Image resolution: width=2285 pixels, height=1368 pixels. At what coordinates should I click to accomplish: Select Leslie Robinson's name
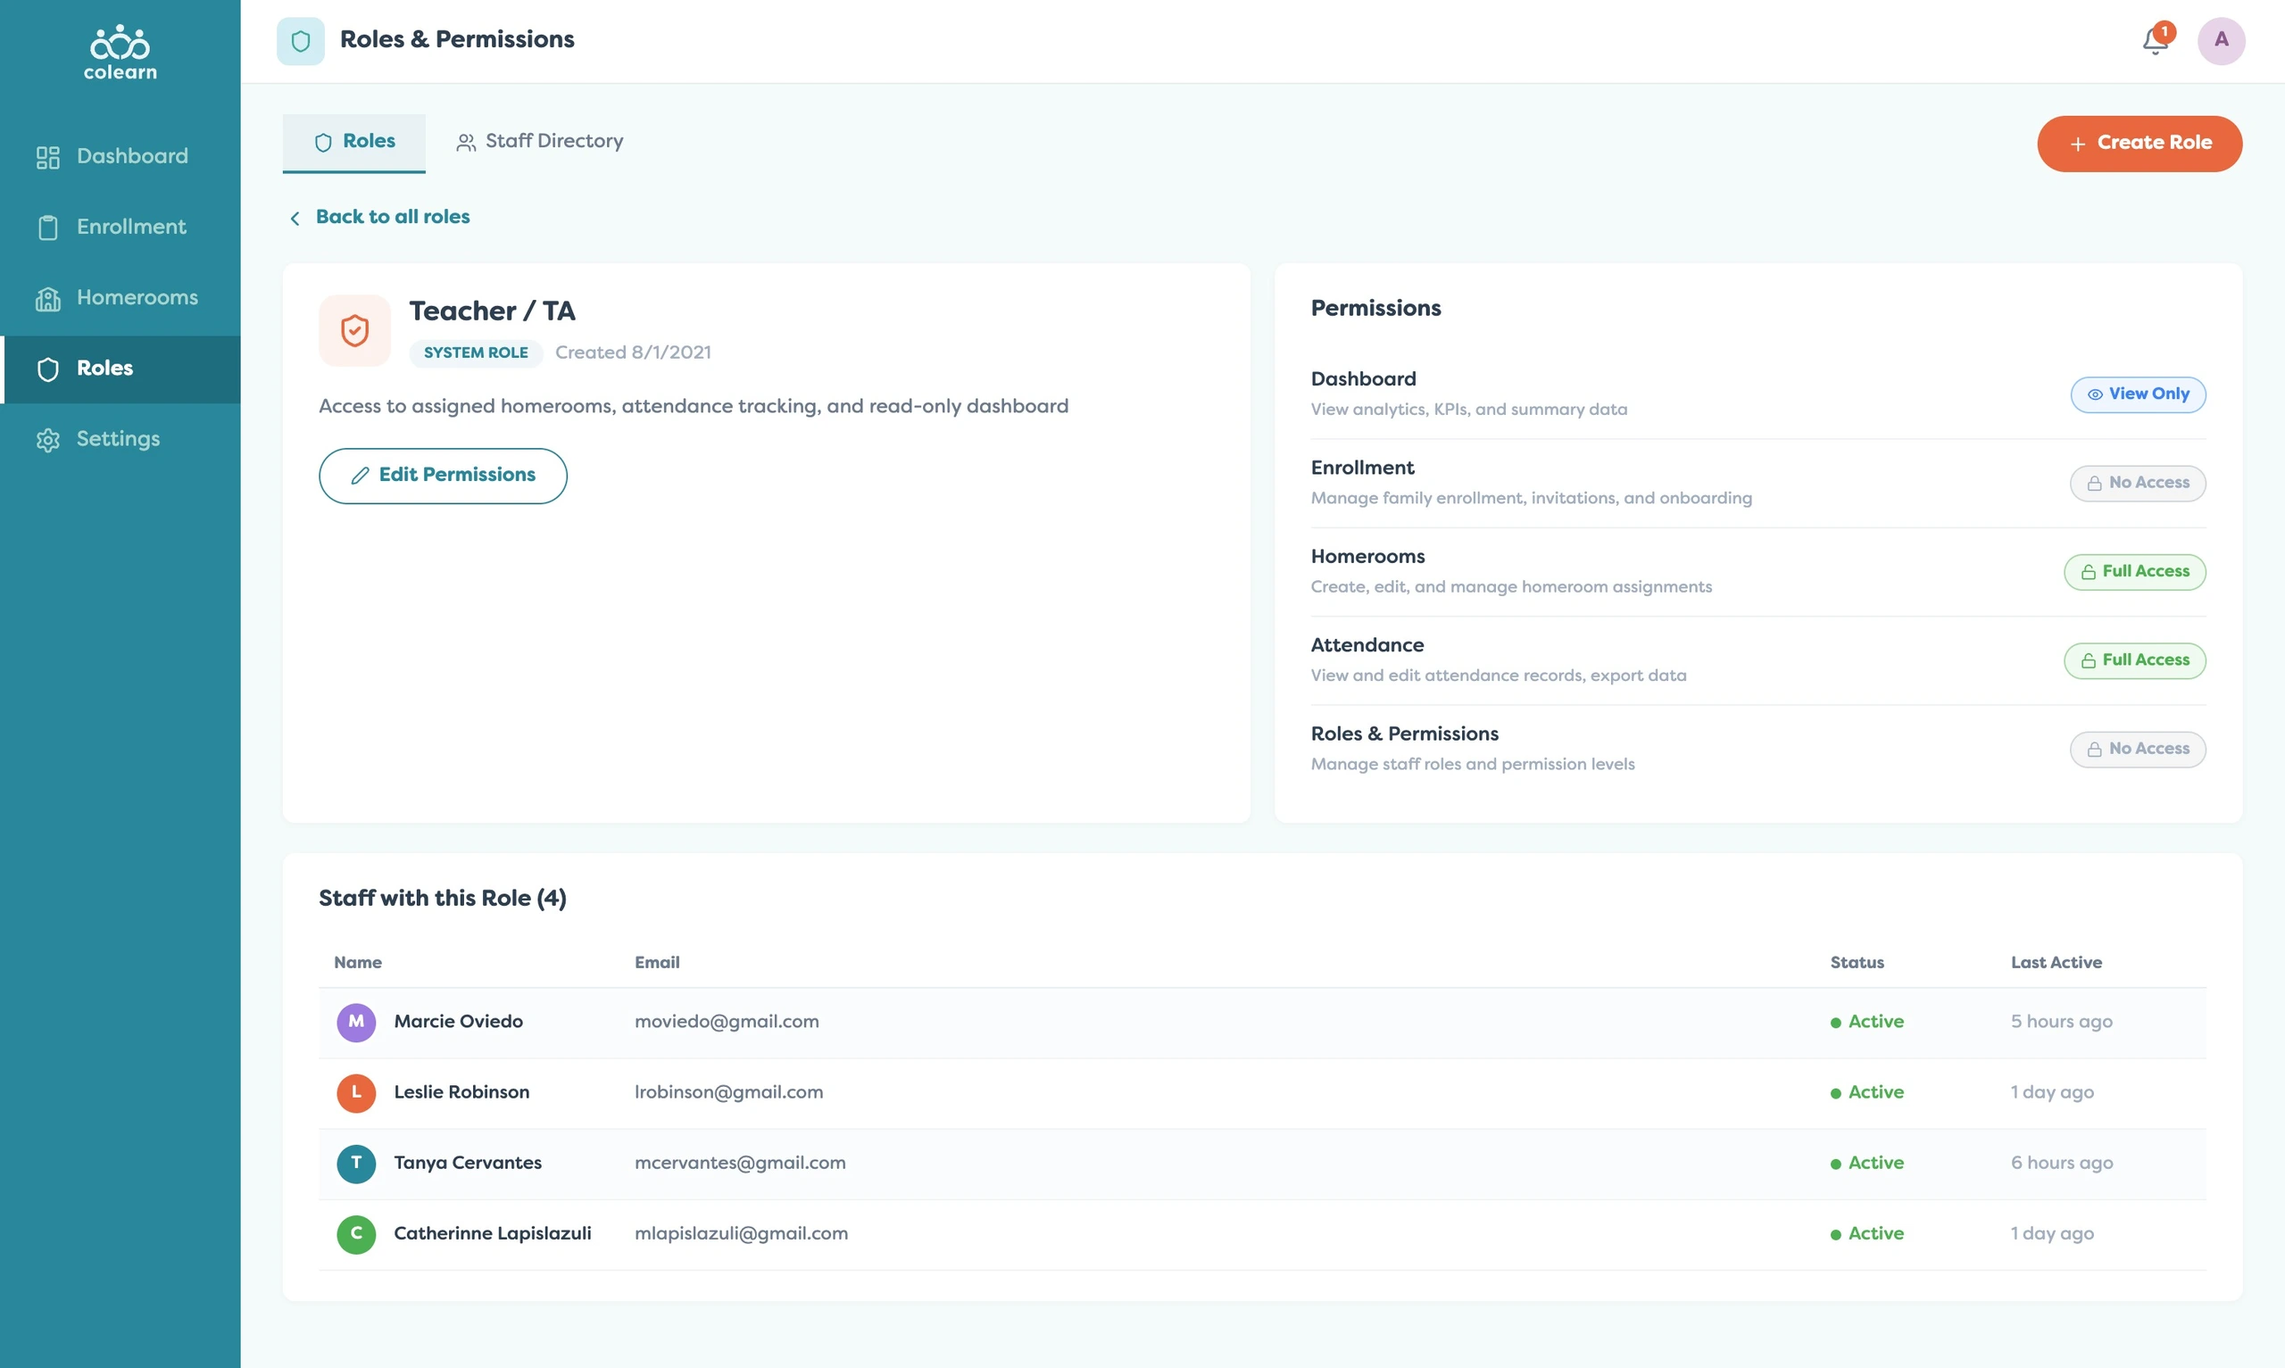461,1092
